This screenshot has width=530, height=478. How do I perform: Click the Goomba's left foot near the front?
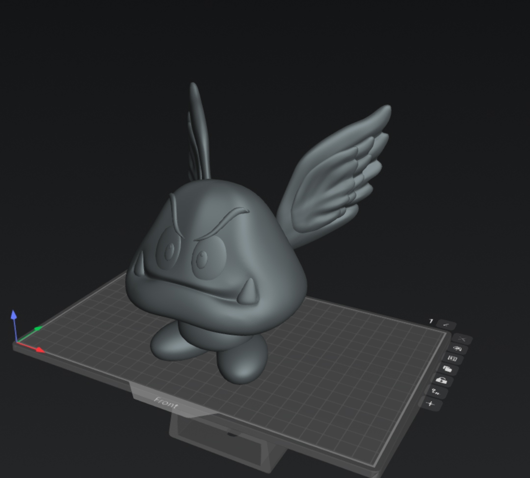(x=242, y=364)
